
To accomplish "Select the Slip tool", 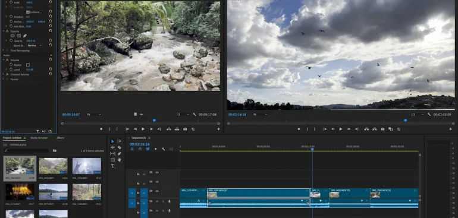I will tap(113, 153).
